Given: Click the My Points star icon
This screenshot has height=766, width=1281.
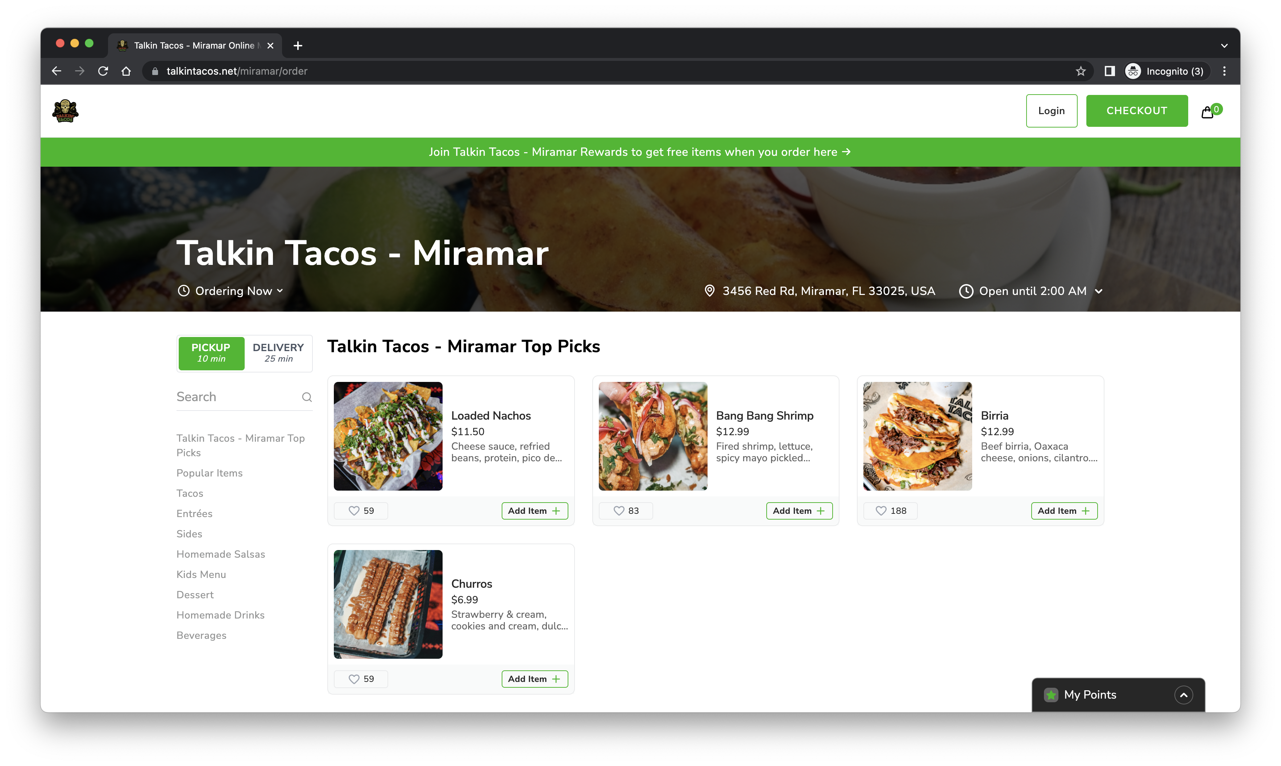Looking at the screenshot, I should coord(1051,695).
